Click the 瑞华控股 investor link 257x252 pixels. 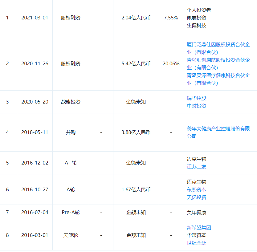coord(196,98)
